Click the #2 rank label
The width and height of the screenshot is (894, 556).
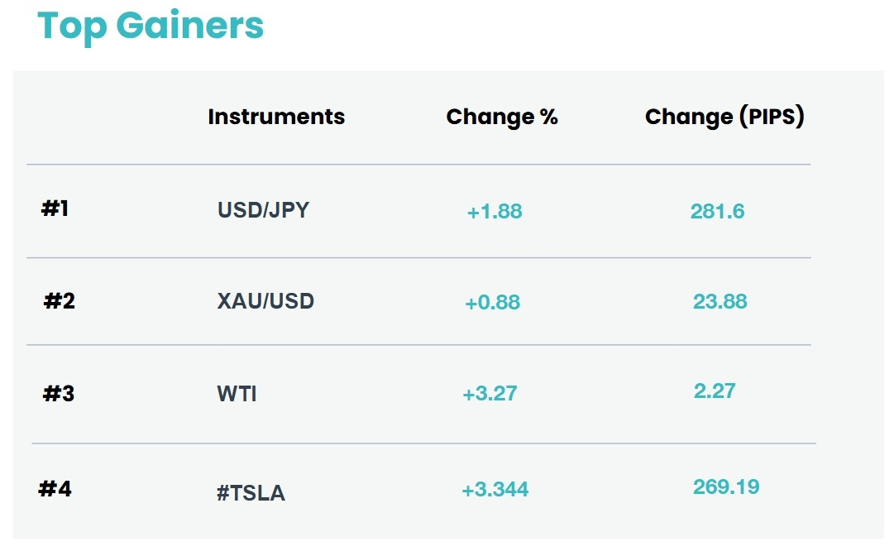[60, 301]
